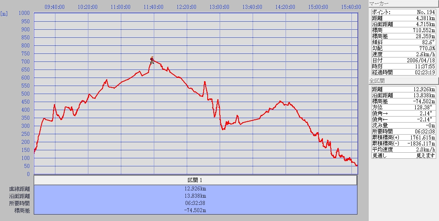439x221 pixels.
Task: Click the 直線距離 12.926km row in table
Action: point(195,189)
